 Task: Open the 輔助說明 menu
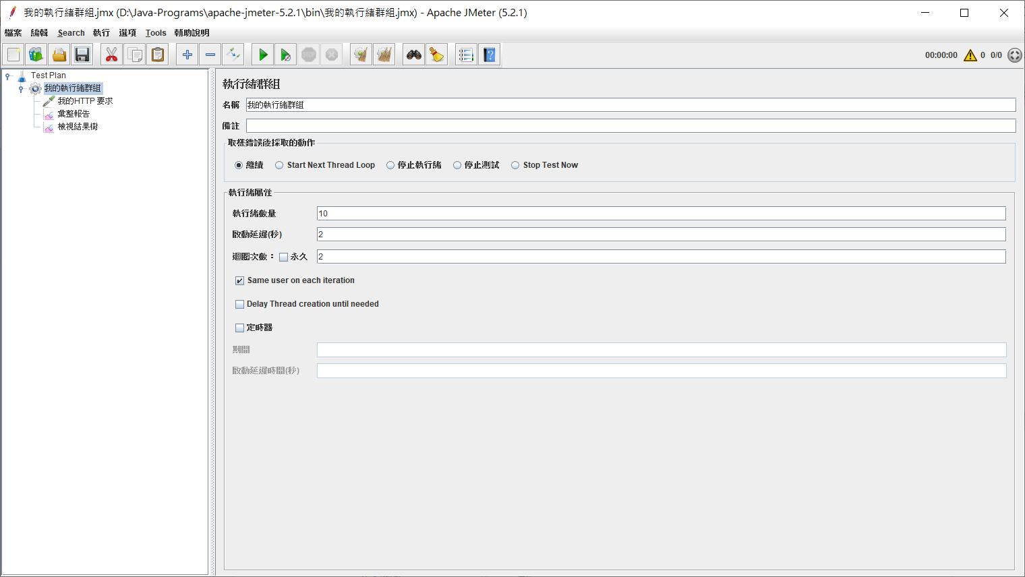[192, 32]
